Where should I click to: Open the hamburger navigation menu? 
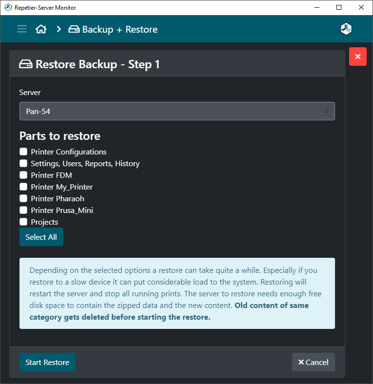tap(22, 29)
